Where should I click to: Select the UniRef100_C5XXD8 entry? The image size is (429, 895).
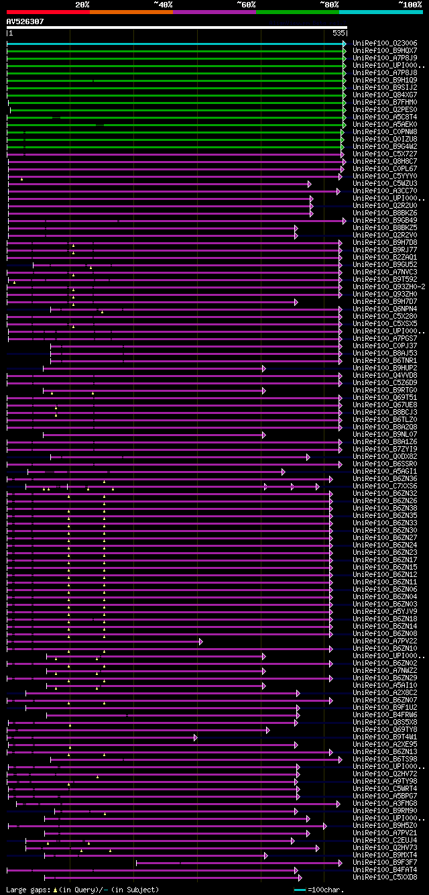(x=384, y=877)
